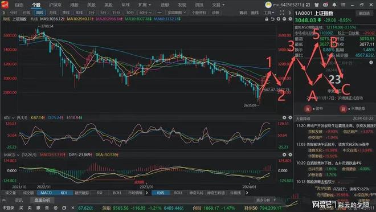376x212 pixels.
Task: Click the 筹码 chips button
Action: (x=243, y=13)
